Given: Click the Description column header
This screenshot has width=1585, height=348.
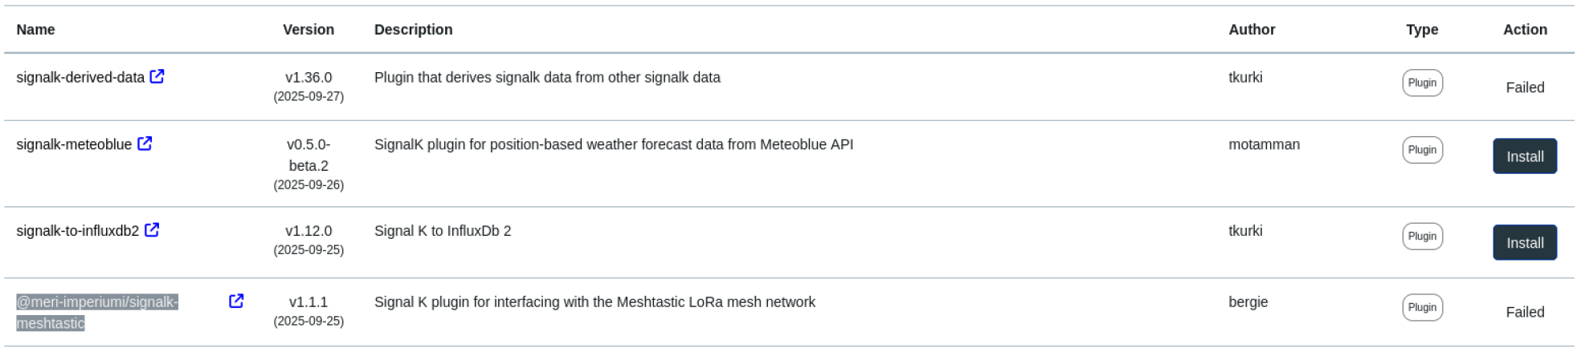Looking at the screenshot, I should click(413, 30).
